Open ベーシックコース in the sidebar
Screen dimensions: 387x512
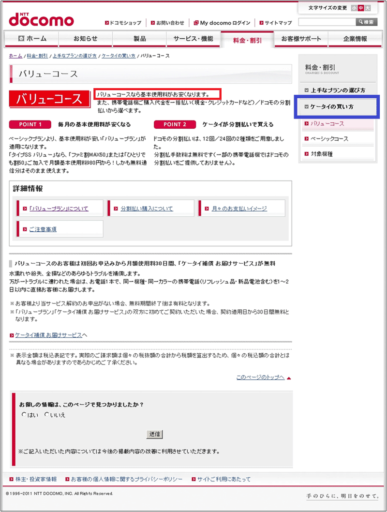point(338,139)
